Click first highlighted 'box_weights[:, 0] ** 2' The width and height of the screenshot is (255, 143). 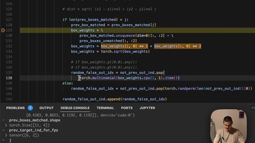click(124, 46)
